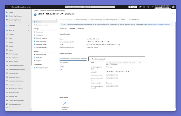Switch to the Properties tab
Viewport: 181px width, 116px height.
(x=81, y=28)
